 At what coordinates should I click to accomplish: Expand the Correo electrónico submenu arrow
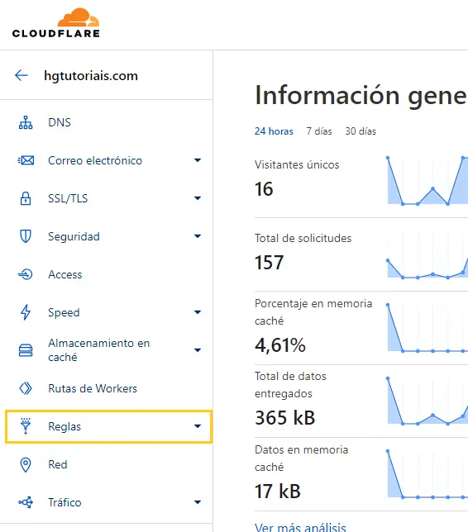pos(198,160)
